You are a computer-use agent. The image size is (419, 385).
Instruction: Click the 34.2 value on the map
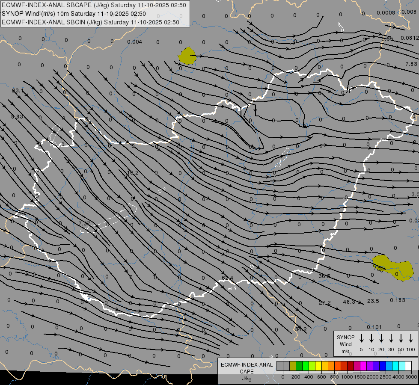click(301, 329)
